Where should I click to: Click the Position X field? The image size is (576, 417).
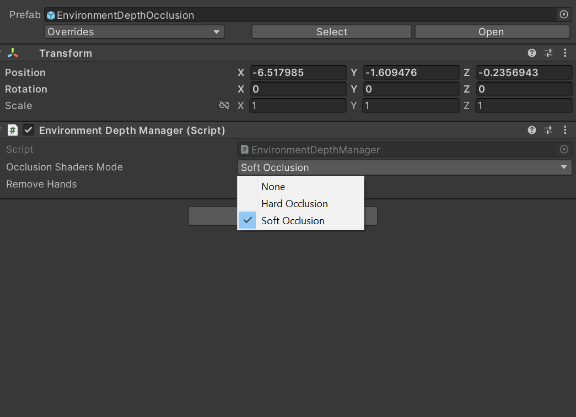(x=298, y=72)
